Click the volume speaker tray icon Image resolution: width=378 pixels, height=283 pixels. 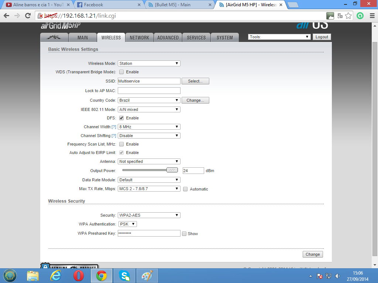(x=337, y=276)
